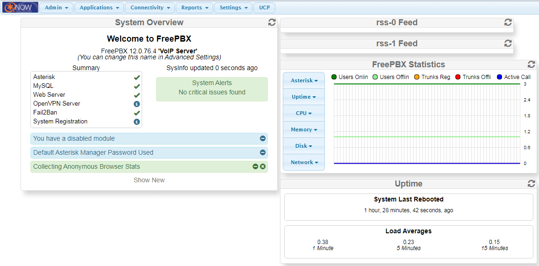Collapse the disabled module notice
This screenshot has height=266, width=539.
(x=263, y=139)
